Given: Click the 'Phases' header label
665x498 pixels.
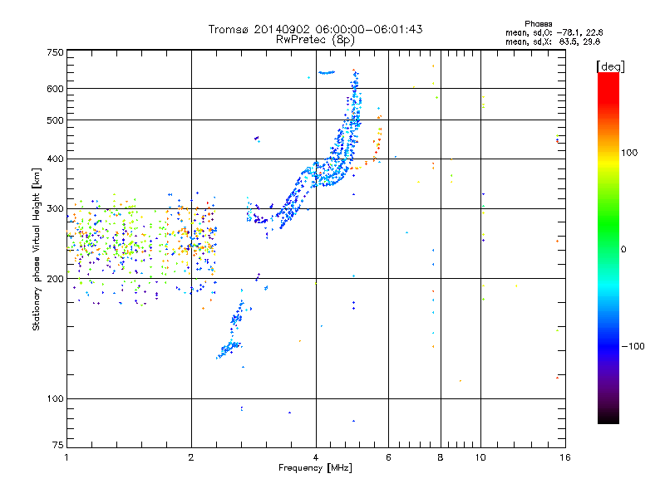Looking at the screenshot, I should click(x=538, y=24).
